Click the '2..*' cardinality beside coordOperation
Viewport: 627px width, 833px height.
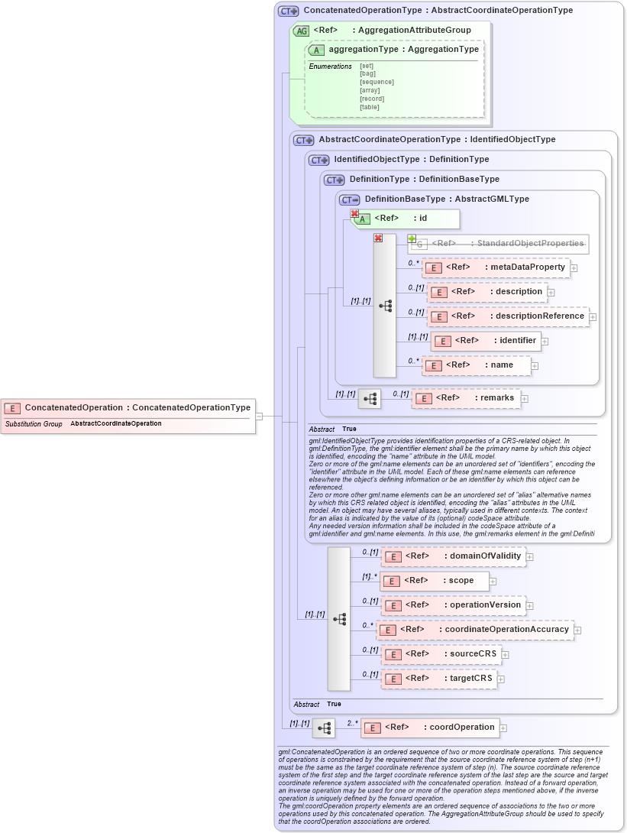tap(353, 723)
